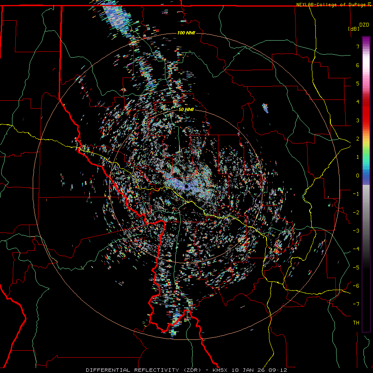
Task: Click the -2 value on the color scale
Action: point(356,213)
